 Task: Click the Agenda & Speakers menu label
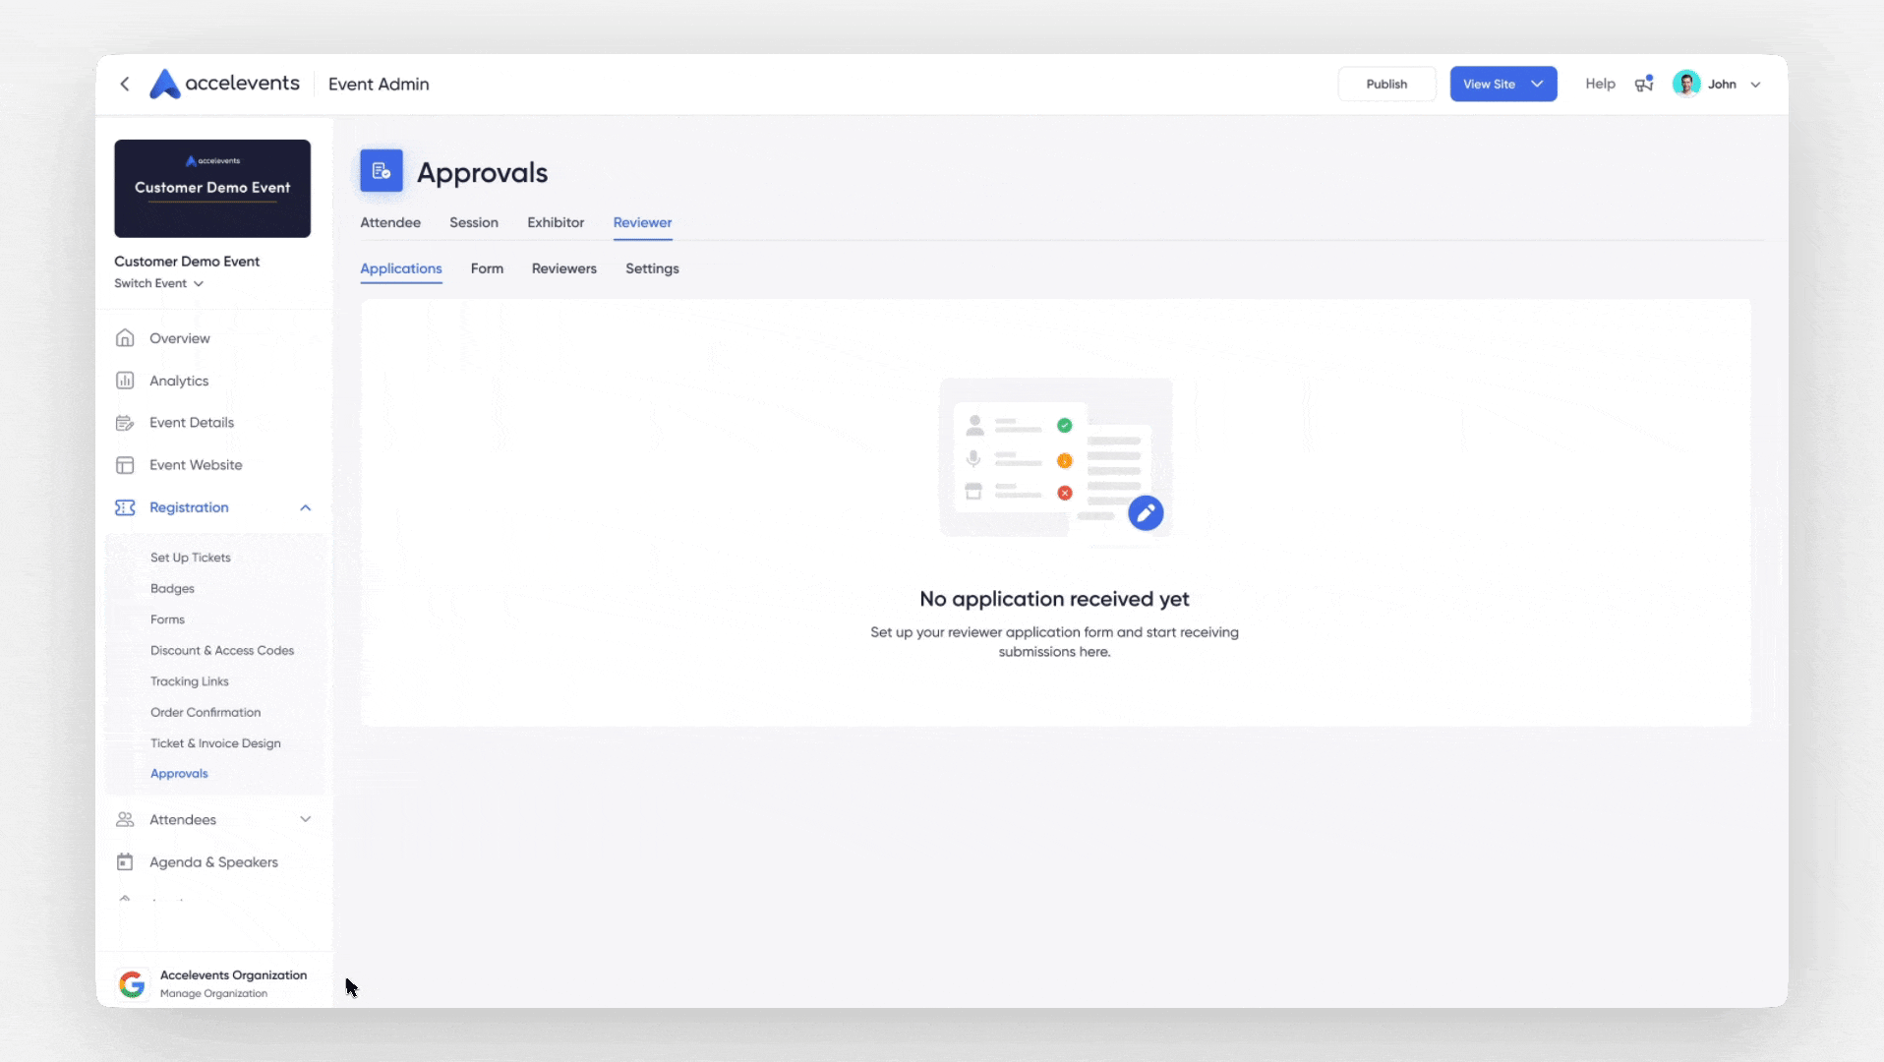tap(213, 862)
